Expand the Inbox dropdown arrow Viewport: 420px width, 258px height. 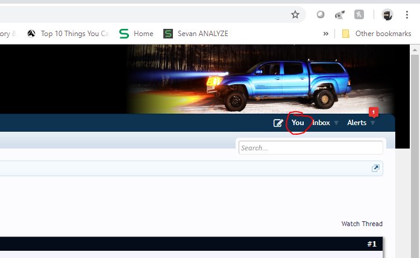tap(336, 123)
